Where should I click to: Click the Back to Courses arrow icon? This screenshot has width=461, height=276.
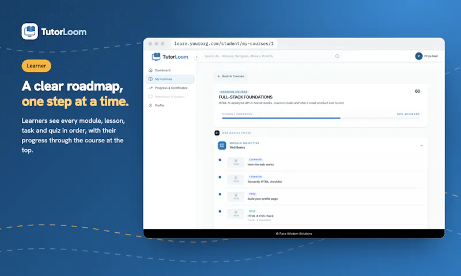(x=218, y=76)
